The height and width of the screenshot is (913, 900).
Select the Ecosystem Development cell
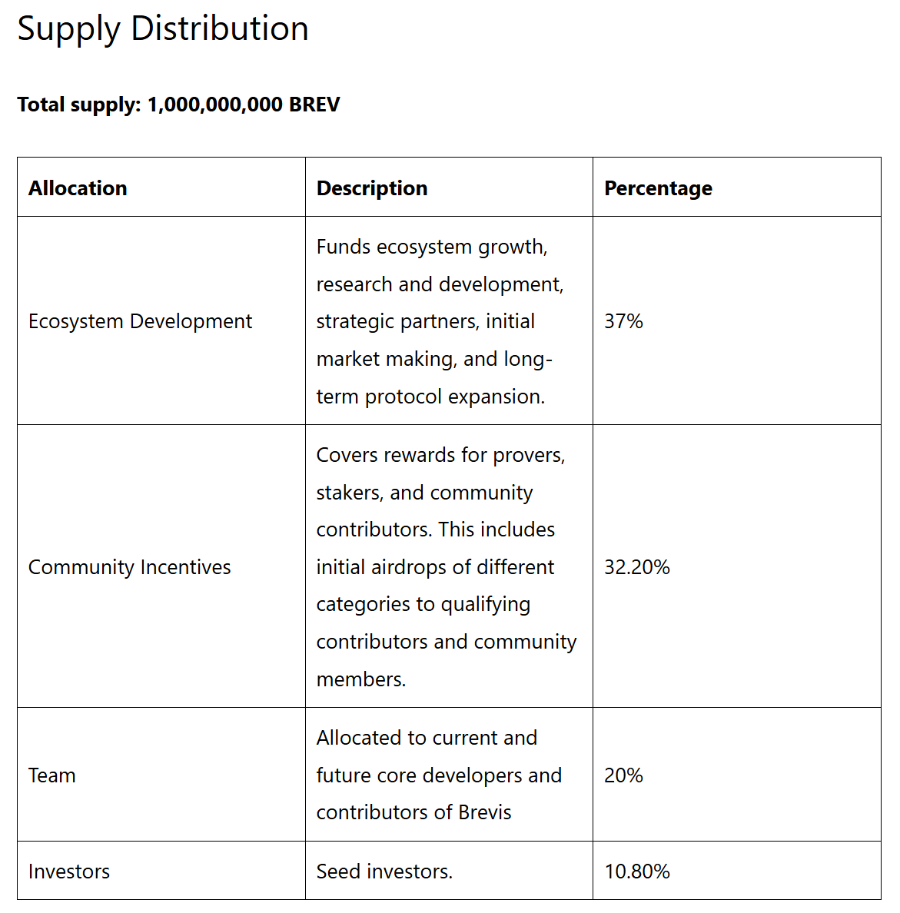140,321
